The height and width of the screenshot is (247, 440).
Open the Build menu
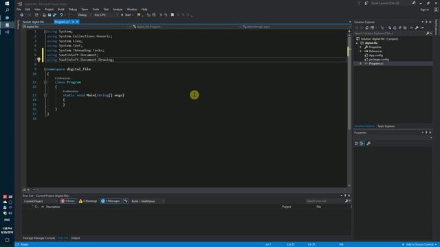point(61,9)
